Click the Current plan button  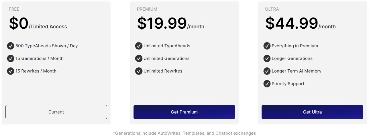(x=56, y=112)
